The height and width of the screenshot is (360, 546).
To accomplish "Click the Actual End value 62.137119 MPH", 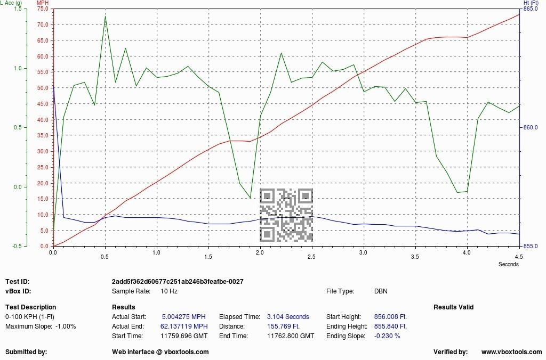I will 184,326.
